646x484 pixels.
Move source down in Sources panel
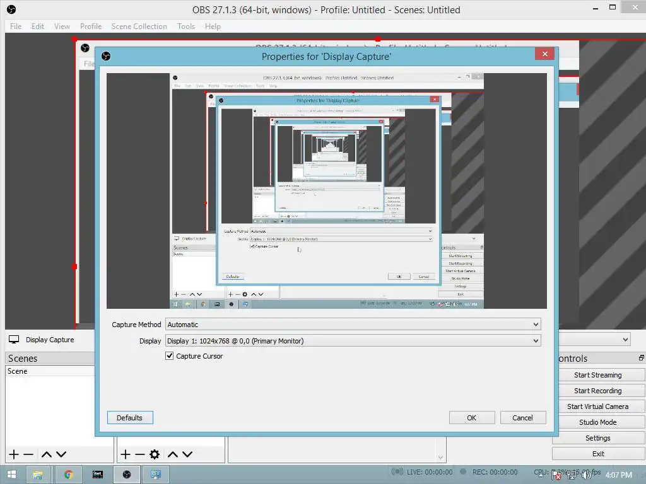[x=187, y=454]
